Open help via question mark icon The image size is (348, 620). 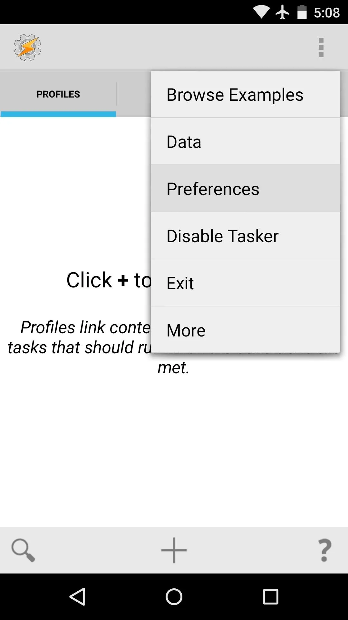325,550
